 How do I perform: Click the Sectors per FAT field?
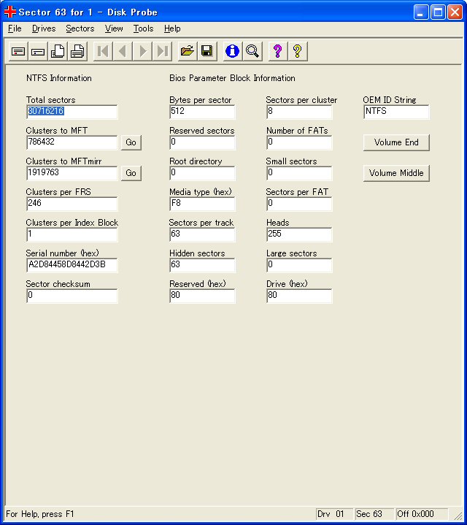(x=299, y=204)
